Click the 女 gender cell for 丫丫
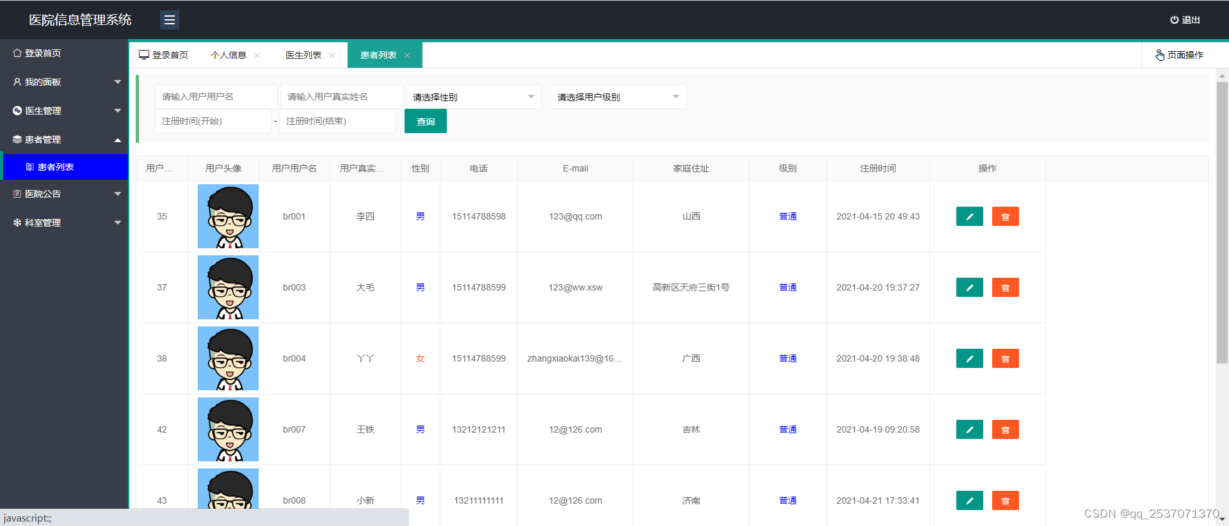 (x=421, y=358)
